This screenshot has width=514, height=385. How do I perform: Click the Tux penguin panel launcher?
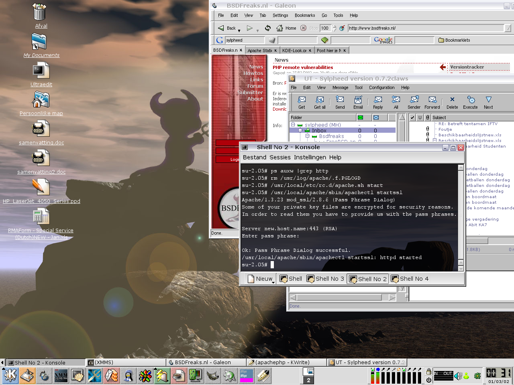pos(128,376)
